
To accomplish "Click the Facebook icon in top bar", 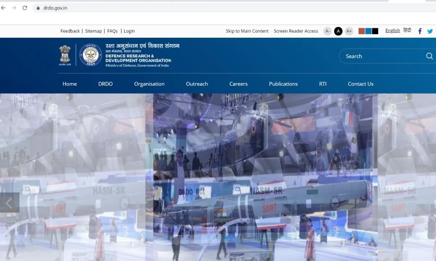I will 420,31.
